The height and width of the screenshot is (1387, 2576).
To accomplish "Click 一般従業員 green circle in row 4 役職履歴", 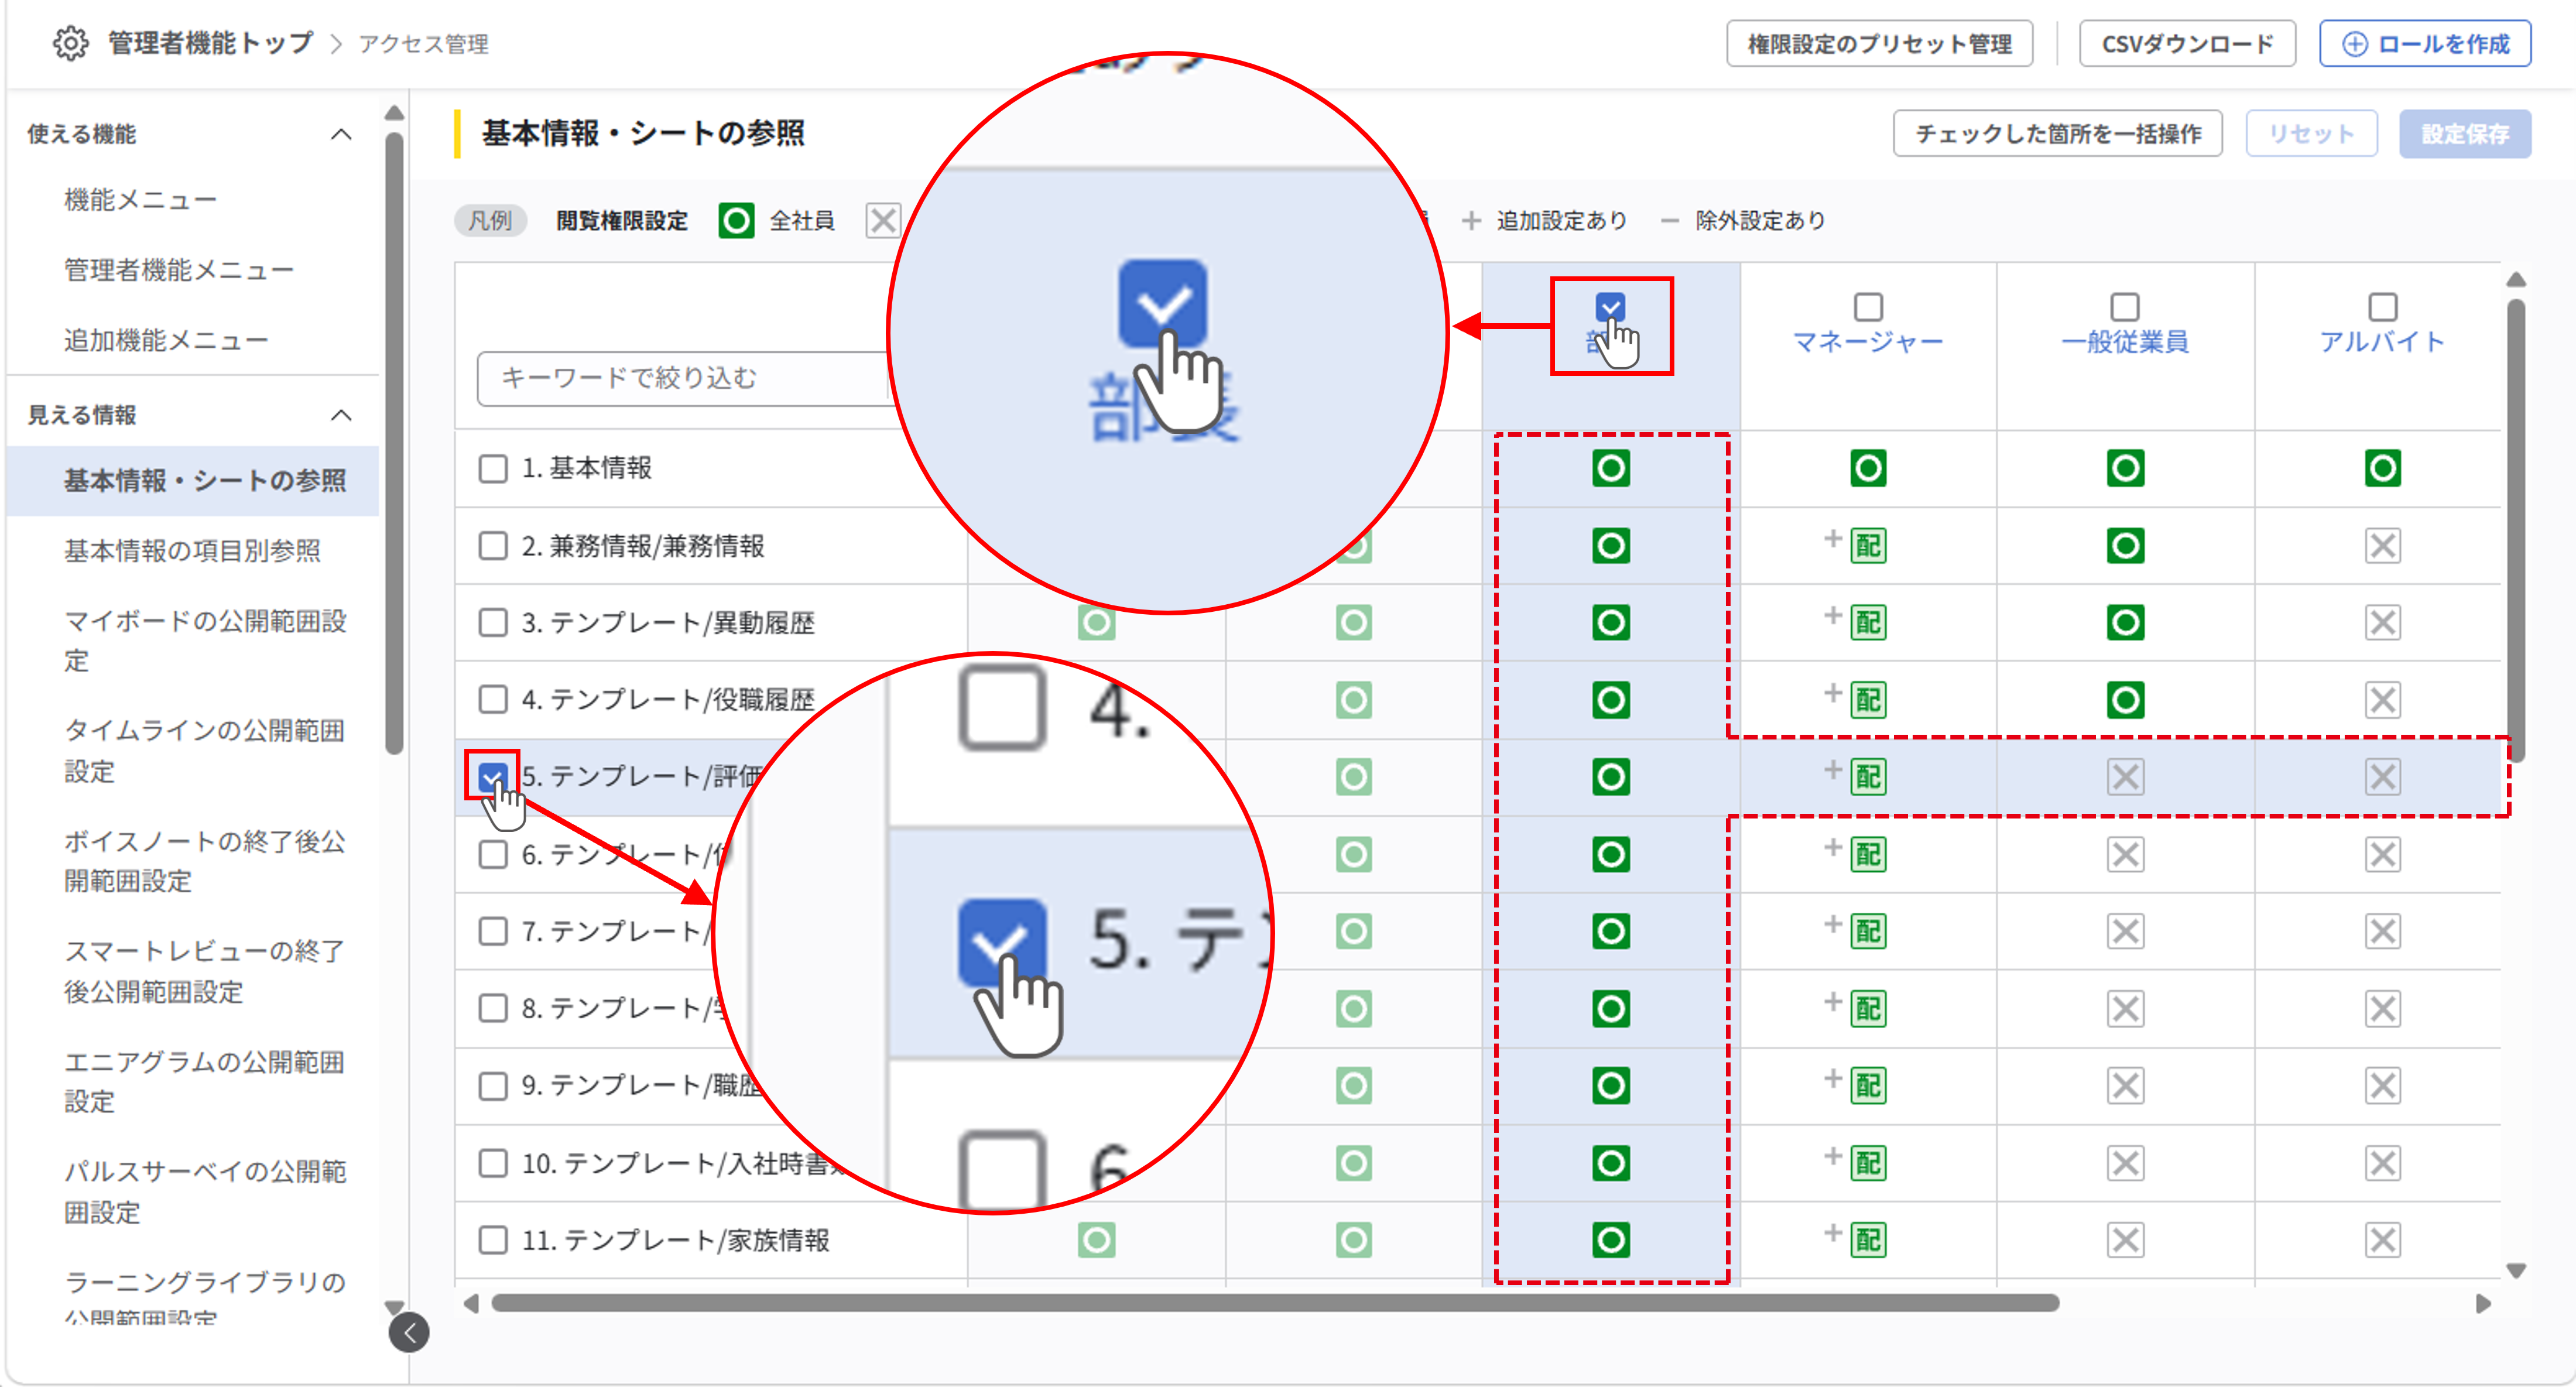I will 2125,700.
